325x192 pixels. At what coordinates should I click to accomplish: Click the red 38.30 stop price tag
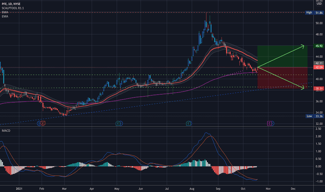(319, 88)
